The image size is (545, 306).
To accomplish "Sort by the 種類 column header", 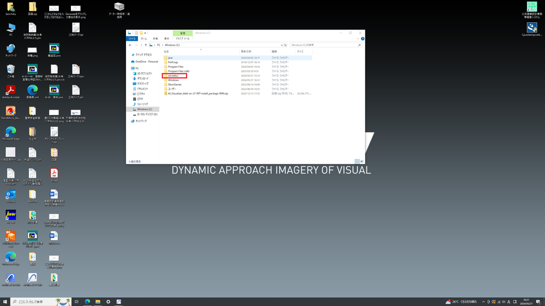I will [274, 52].
